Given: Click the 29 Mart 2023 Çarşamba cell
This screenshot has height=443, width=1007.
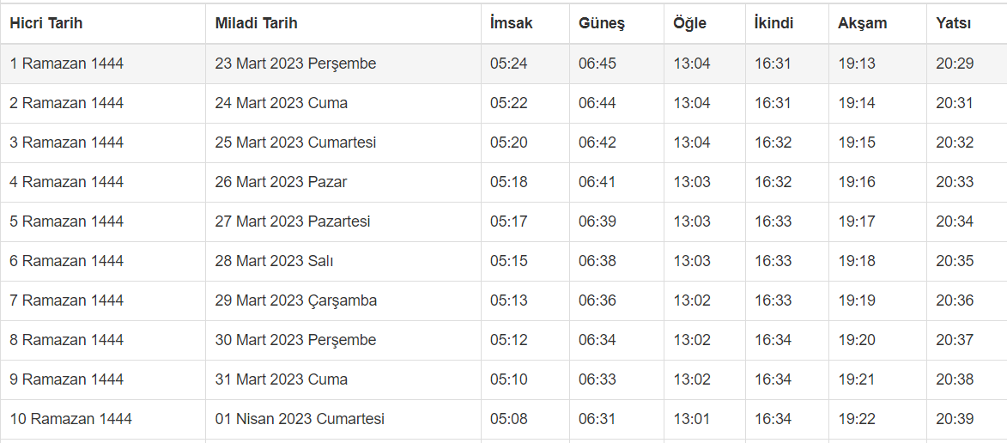Looking at the screenshot, I should click(295, 300).
